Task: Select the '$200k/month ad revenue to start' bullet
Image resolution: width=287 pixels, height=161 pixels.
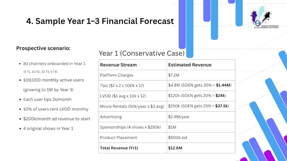Action: (57, 119)
